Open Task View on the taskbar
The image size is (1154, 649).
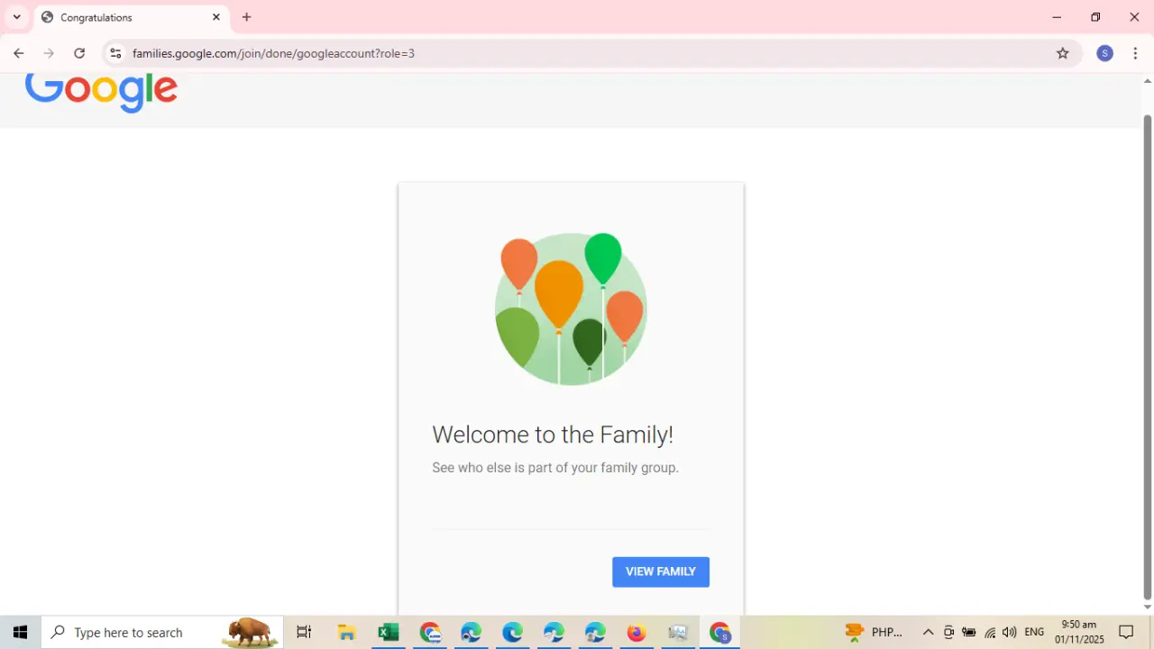pos(304,632)
